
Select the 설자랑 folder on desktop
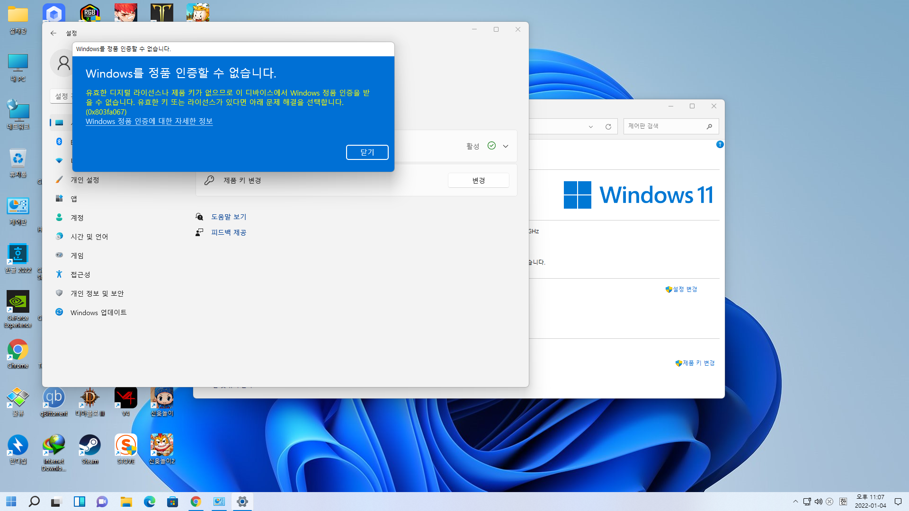(x=18, y=19)
